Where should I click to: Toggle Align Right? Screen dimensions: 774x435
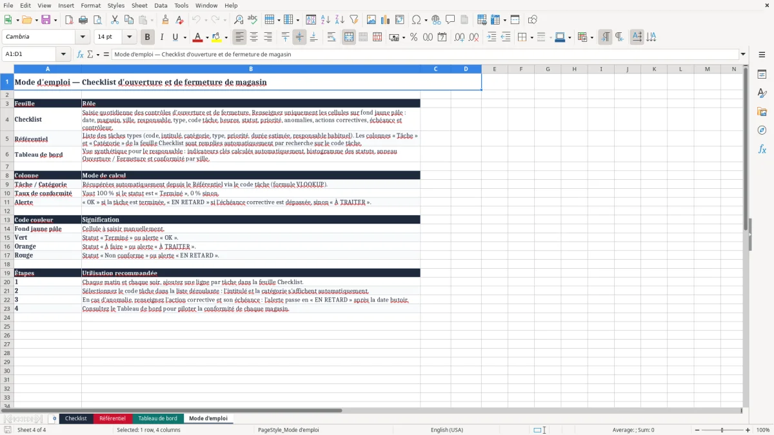[268, 37]
